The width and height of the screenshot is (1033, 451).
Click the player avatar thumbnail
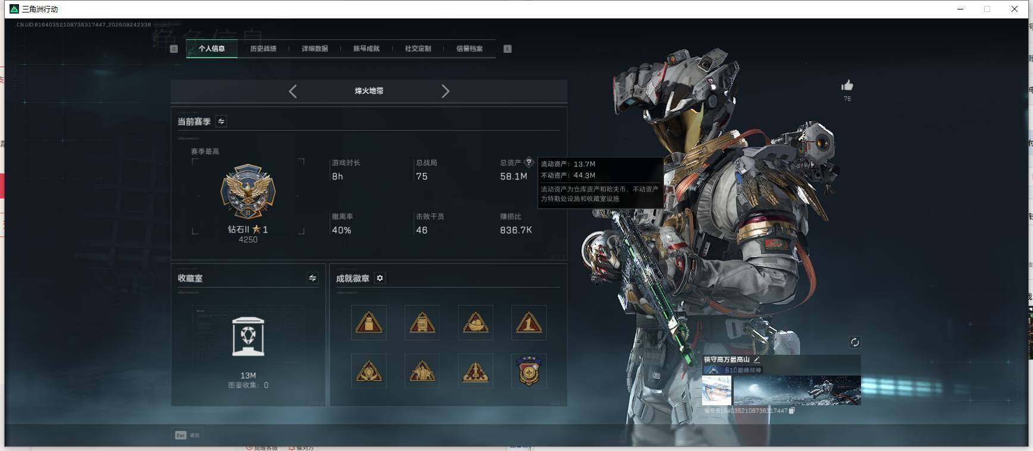(x=716, y=390)
